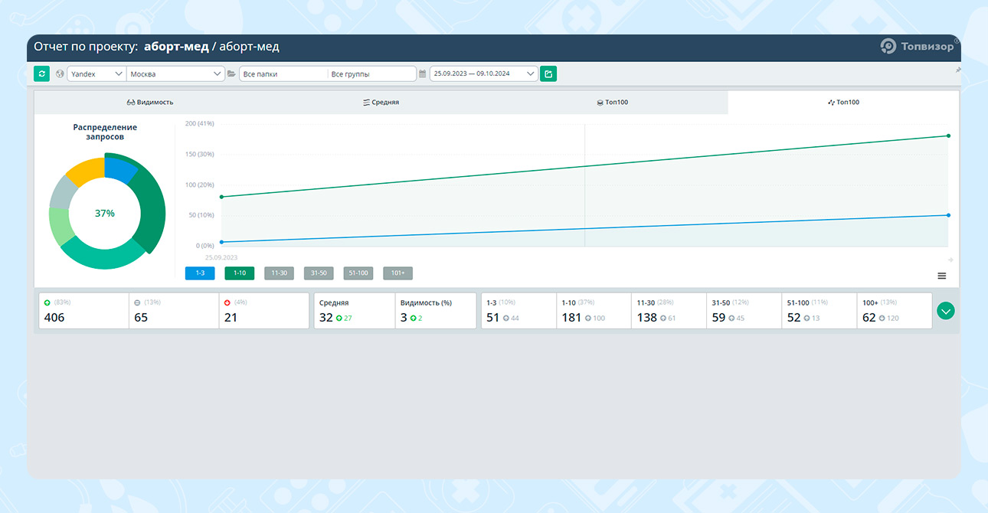Enable the 11-30 series legend button
The width and height of the screenshot is (988, 513).
[x=279, y=273]
